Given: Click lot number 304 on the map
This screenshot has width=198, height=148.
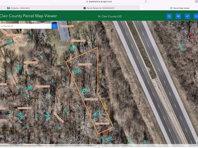Looking at the screenshot, I should 73,48.
